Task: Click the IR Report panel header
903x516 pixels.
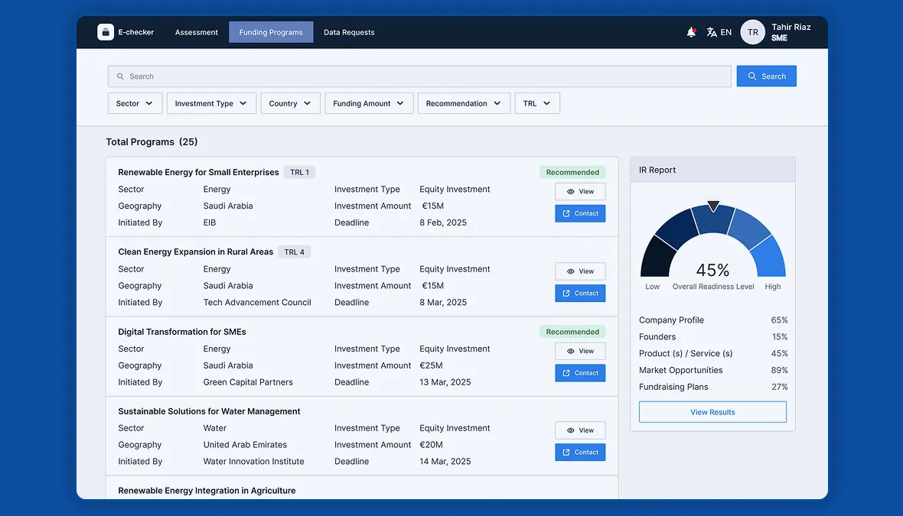Action: pyautogui.click(x=712, y=170)
